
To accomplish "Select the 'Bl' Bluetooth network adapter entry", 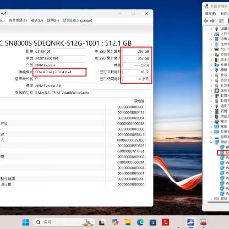I will tap(224, 147).
